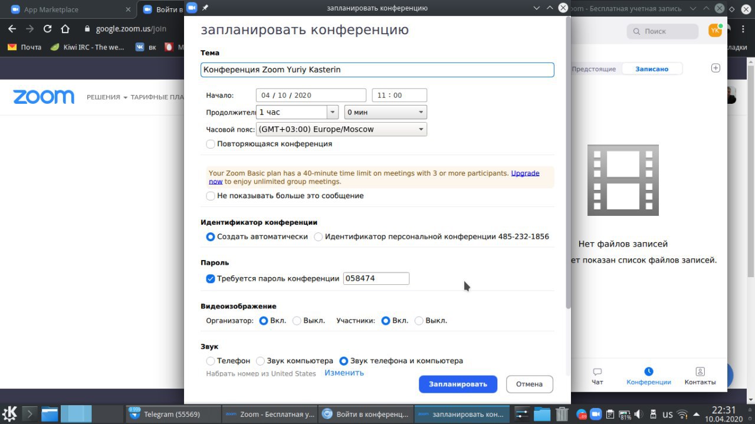Screen dimensions: 755x424
Task: Open the KDE application launcher
Action: click(x=9, y=413)
